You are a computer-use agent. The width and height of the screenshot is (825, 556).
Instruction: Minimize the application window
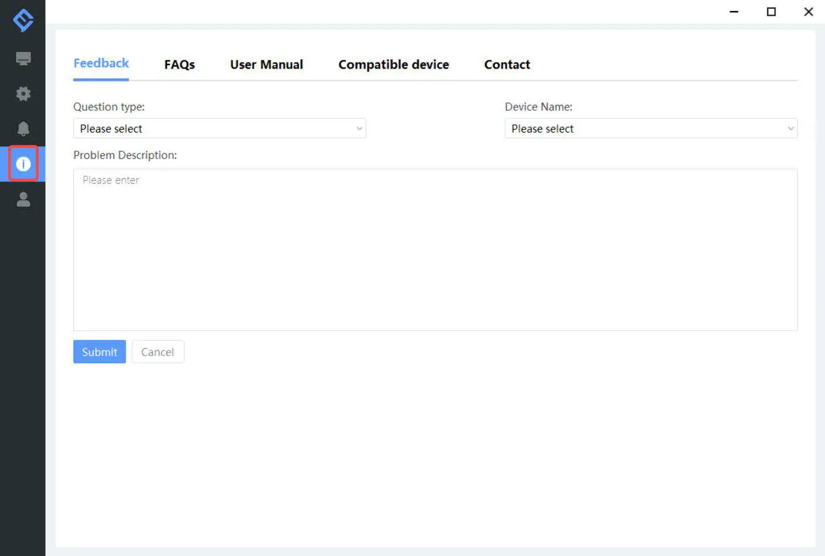coord(734,12)
